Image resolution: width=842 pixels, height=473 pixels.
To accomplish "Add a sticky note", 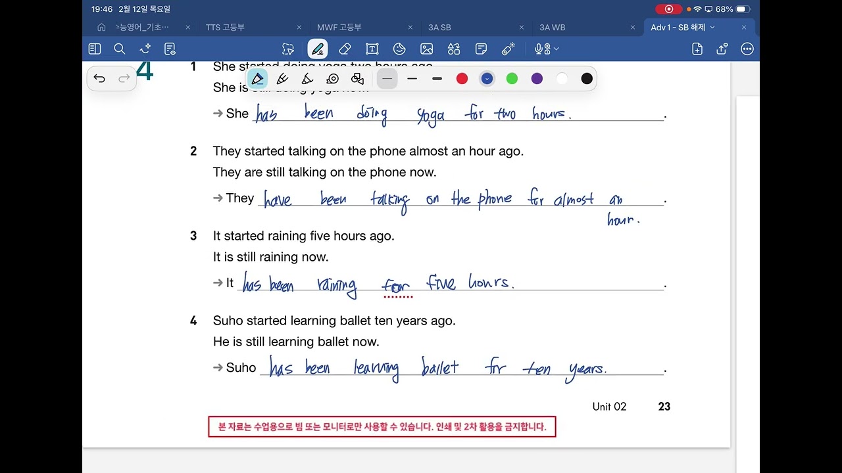I will (481, 49).
